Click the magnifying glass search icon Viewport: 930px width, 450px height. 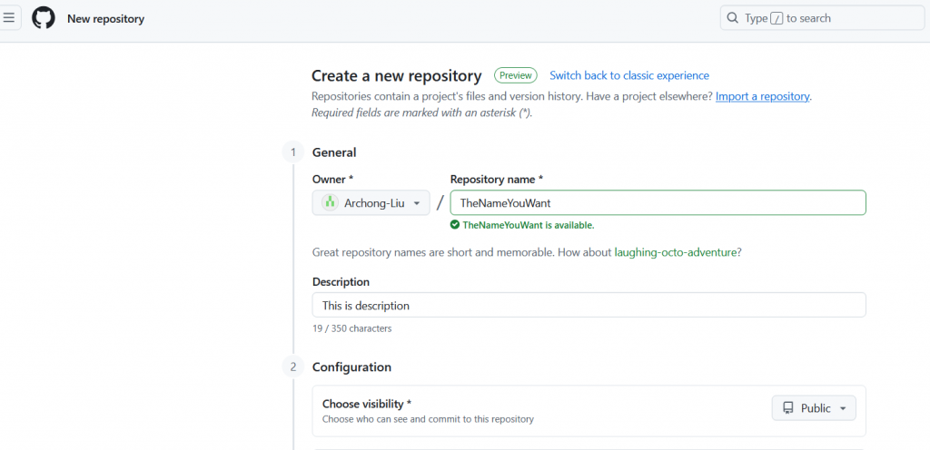(x=733, y=18)
